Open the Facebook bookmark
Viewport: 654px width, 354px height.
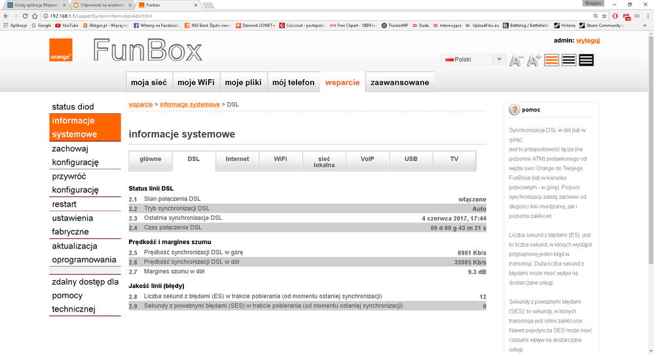coord(156,26)
